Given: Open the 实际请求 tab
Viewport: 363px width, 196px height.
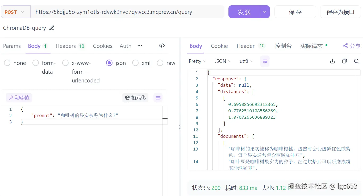Looking at the screenshot, I should pos(314,46).
